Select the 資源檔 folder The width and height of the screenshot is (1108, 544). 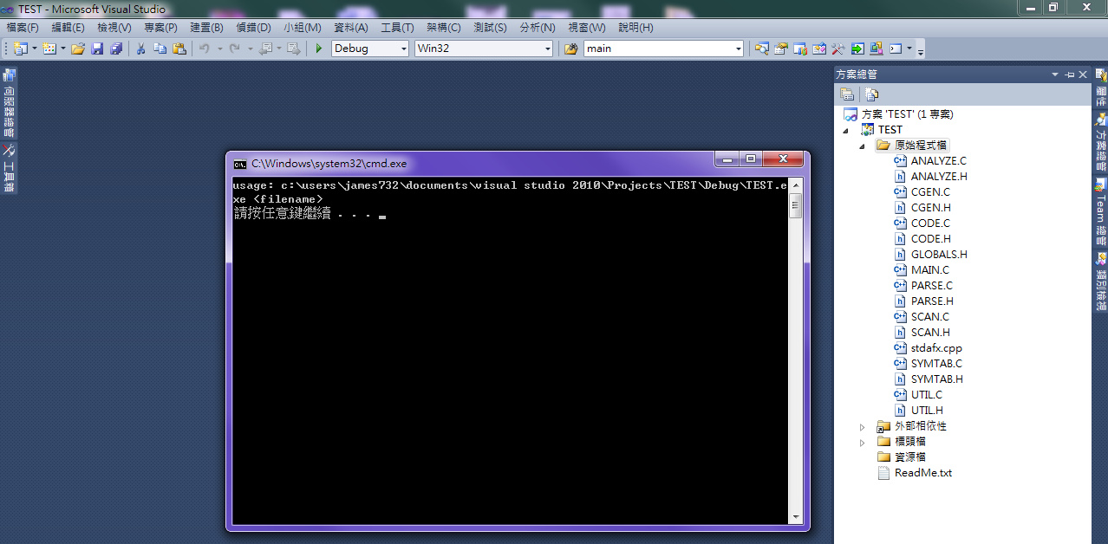click(x=909, y=457)
